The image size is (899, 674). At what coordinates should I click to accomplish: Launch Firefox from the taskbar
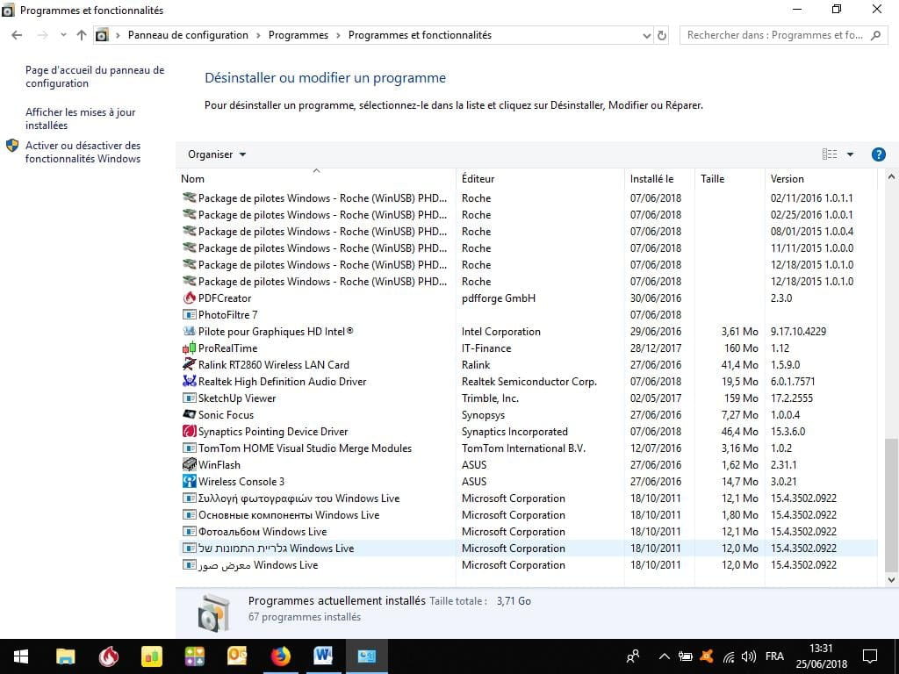(280, 656)
